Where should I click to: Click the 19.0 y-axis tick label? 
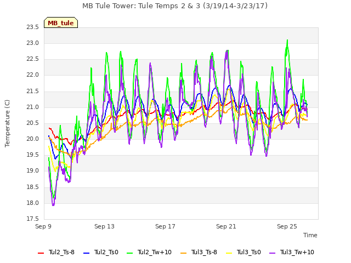33,171
